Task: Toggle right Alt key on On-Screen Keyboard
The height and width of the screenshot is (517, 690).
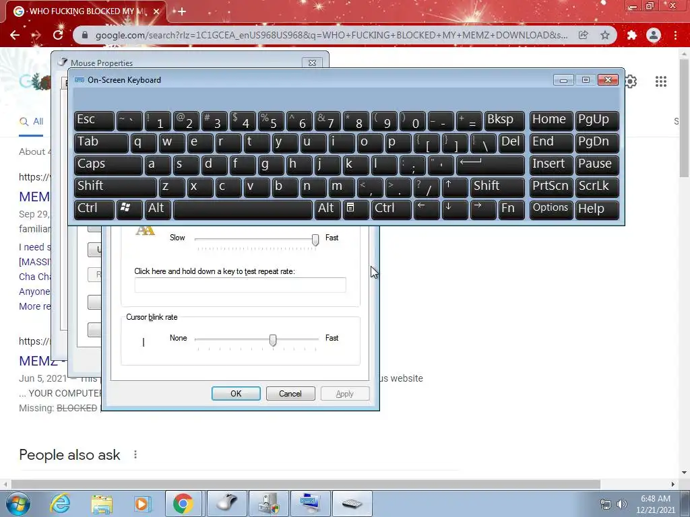Action: click(x=327, y=209)
